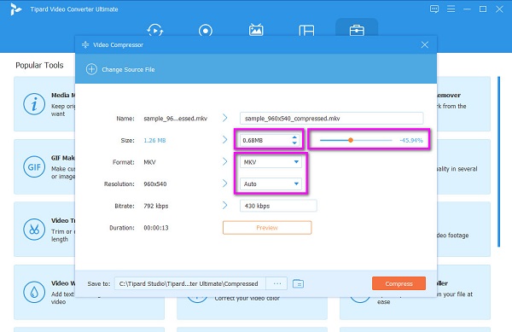The height and width of the screenshot is (332, 512).
Task: Open the Auto resolution dropdown
Action: coord(271,183)
